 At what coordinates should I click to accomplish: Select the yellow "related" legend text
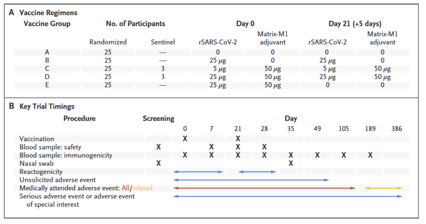click(x=142, y=188)
